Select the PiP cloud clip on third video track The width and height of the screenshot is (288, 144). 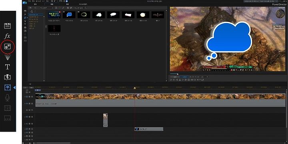point(149,129)
